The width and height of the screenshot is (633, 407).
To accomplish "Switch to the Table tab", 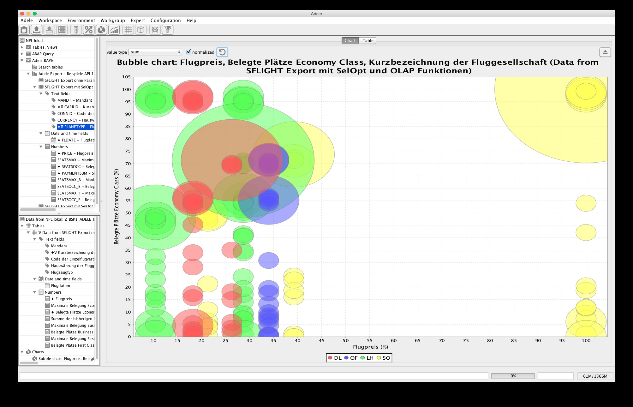I will tap(368, 40).
